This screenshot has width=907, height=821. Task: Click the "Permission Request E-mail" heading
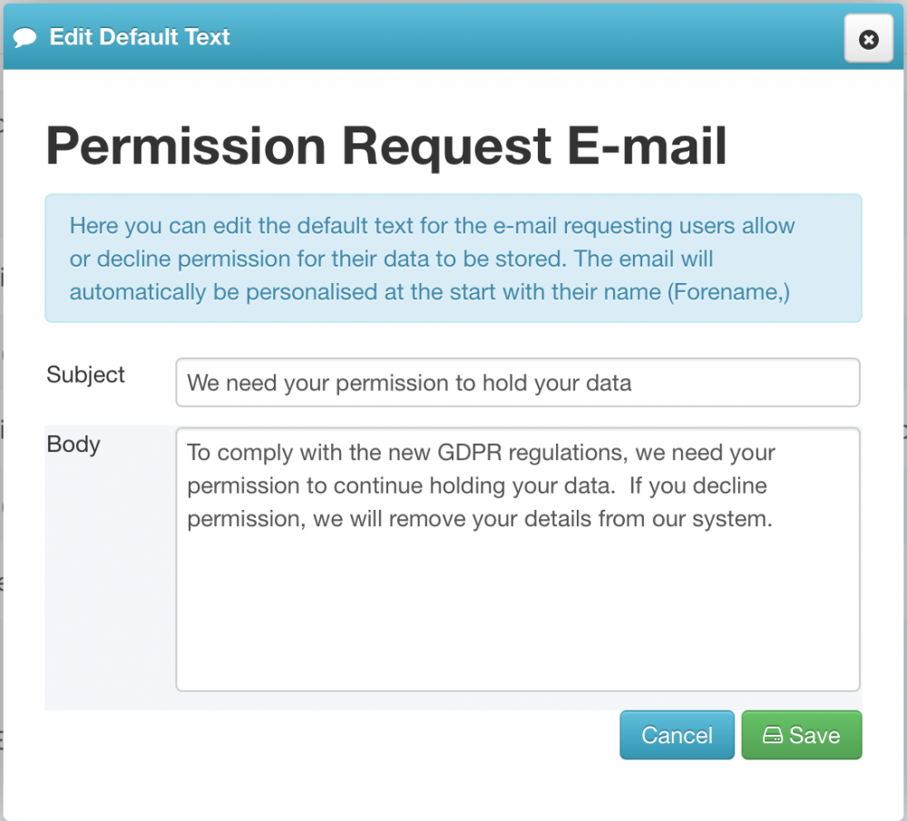[385, 146]
